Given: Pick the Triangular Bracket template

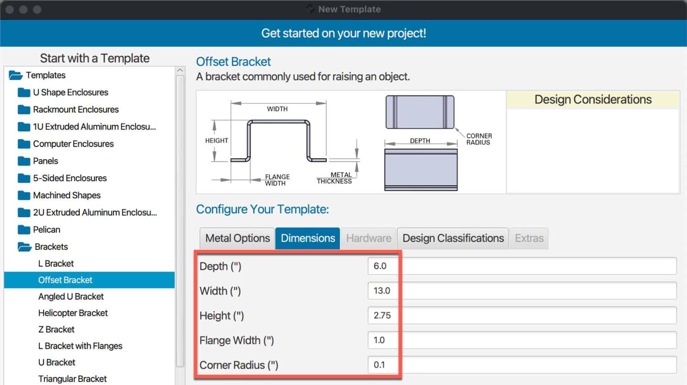Looking at the screenshot, I should (x=72, y=379).
